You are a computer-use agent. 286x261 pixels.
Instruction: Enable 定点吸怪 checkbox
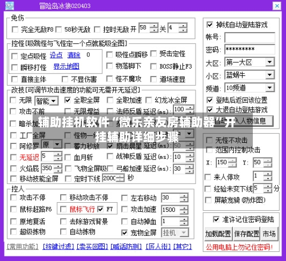[x=14, y=56]
